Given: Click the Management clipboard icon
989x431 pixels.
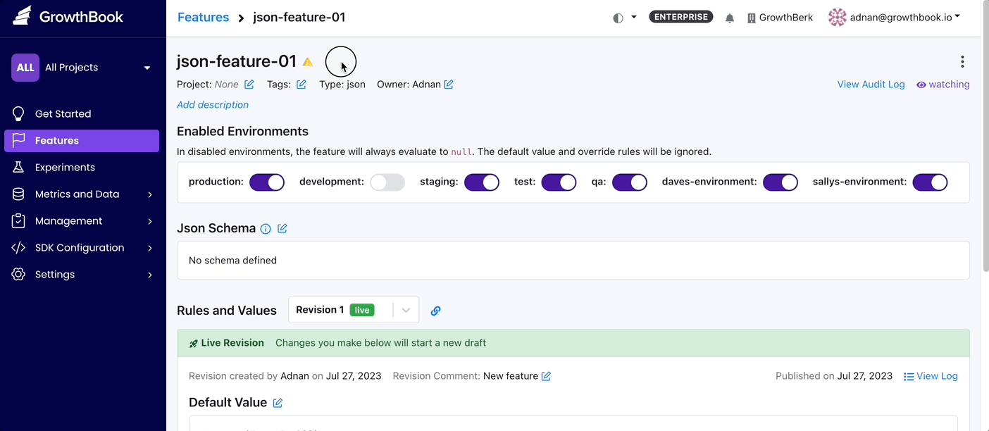Looking at the screenshot, I should [19, 220].
